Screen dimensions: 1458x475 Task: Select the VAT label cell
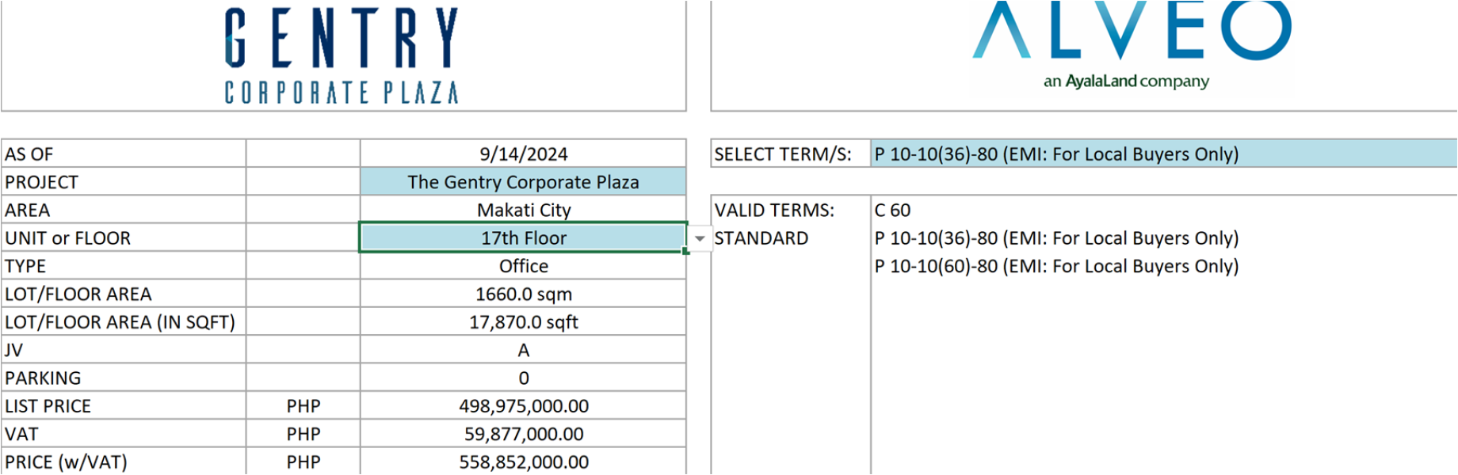pos(124,434)
